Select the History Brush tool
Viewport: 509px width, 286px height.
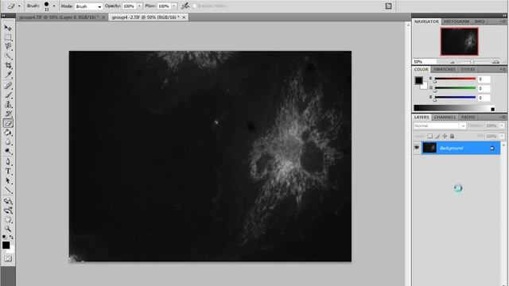click(x=8, y=114)
